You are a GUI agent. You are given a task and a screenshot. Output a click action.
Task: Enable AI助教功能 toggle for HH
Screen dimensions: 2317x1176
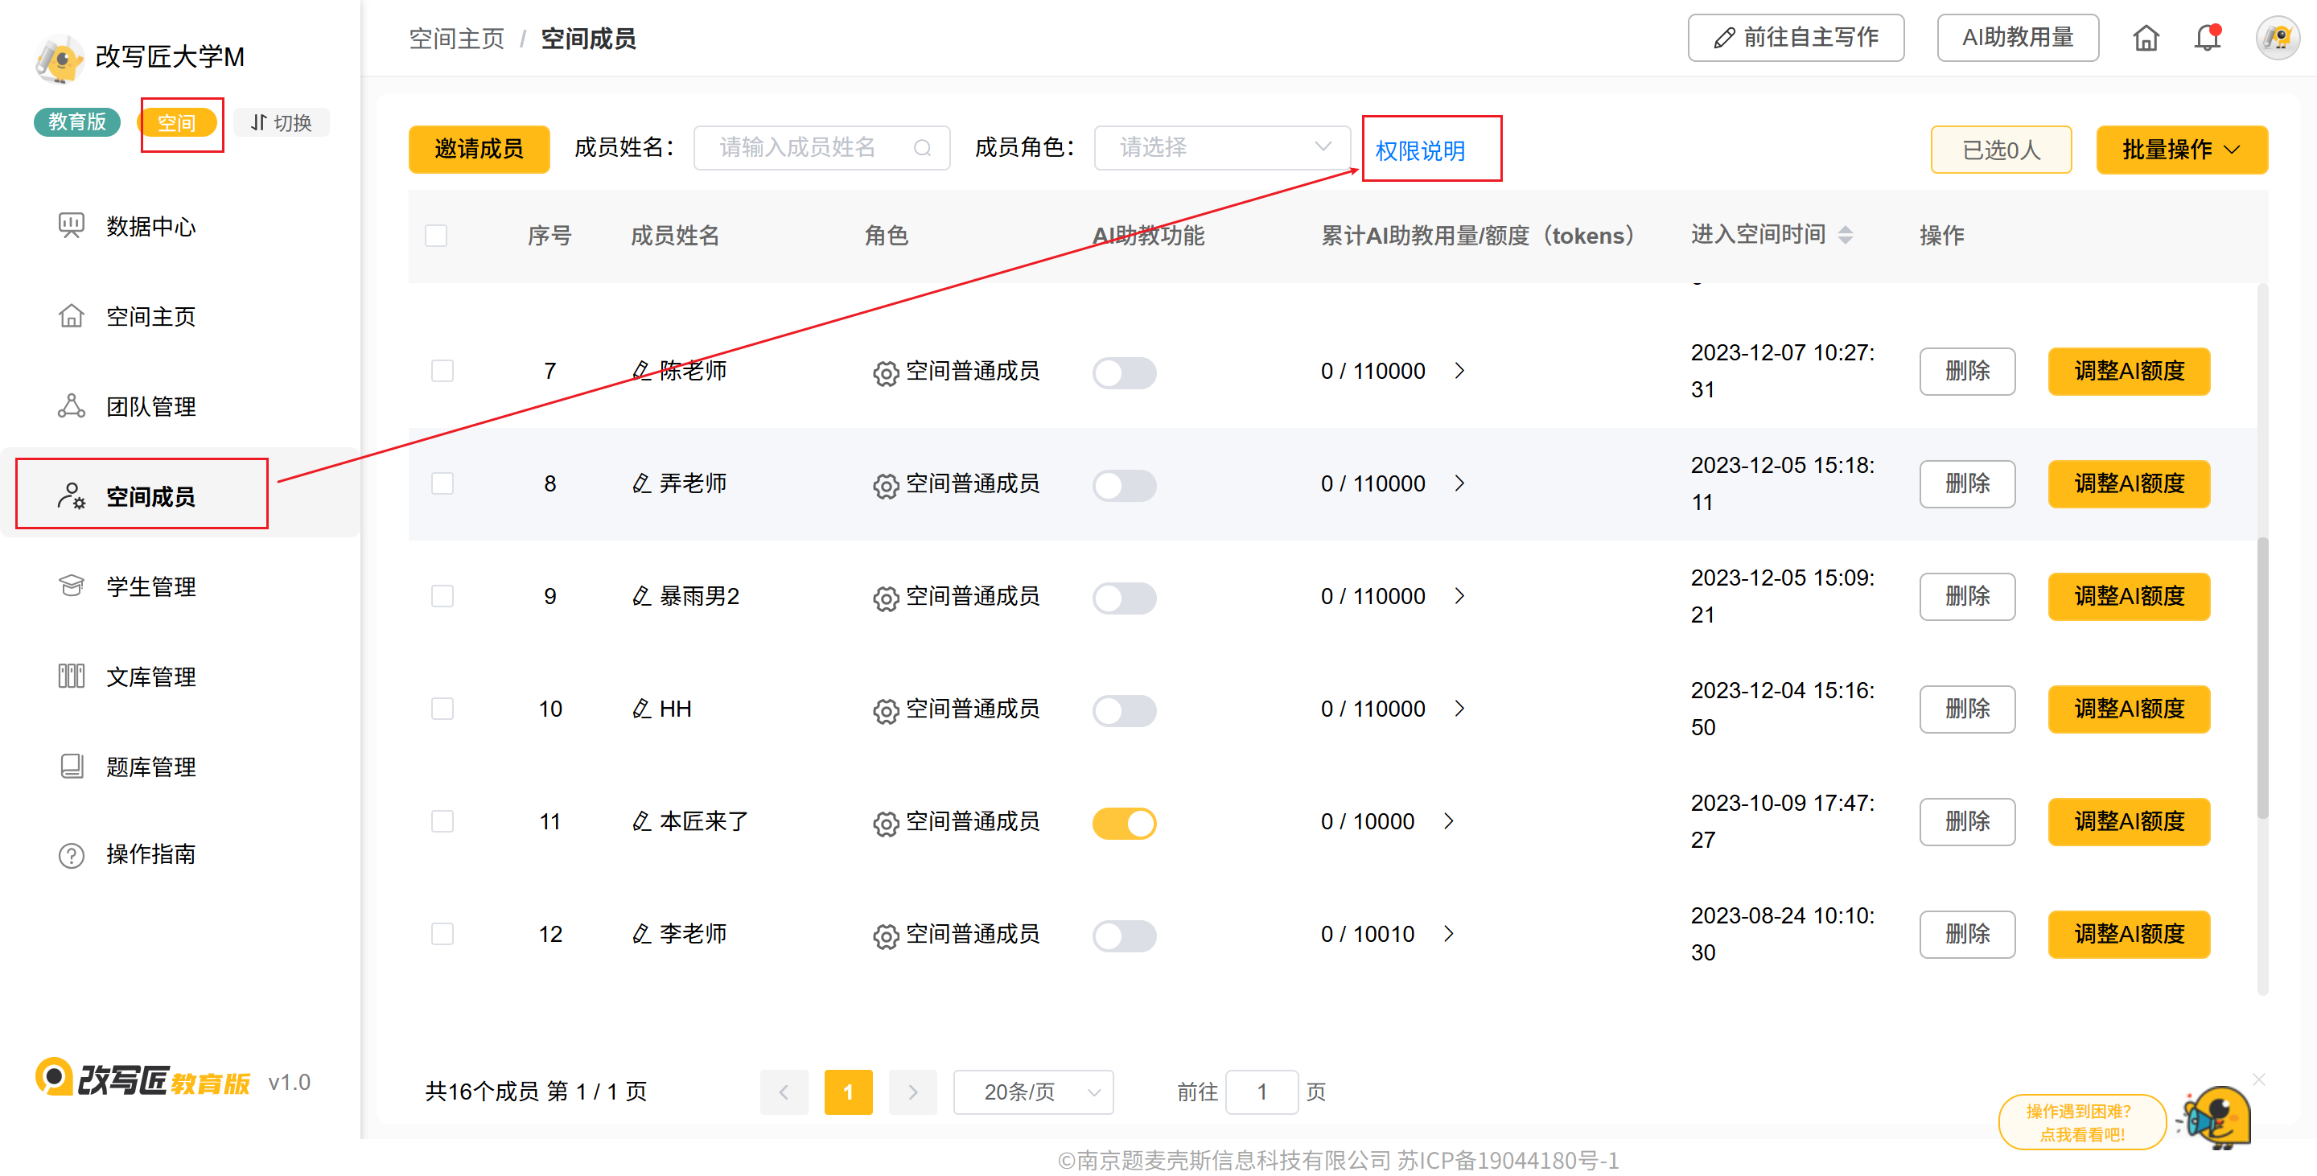(1123, 710)
